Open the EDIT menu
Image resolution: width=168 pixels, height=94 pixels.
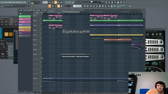pos(4,2)
